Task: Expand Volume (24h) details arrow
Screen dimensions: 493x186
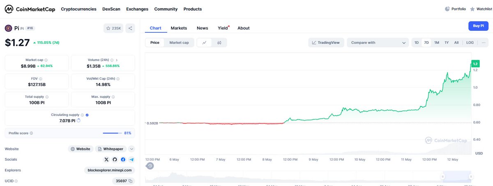Action: (x=117, y=60)
